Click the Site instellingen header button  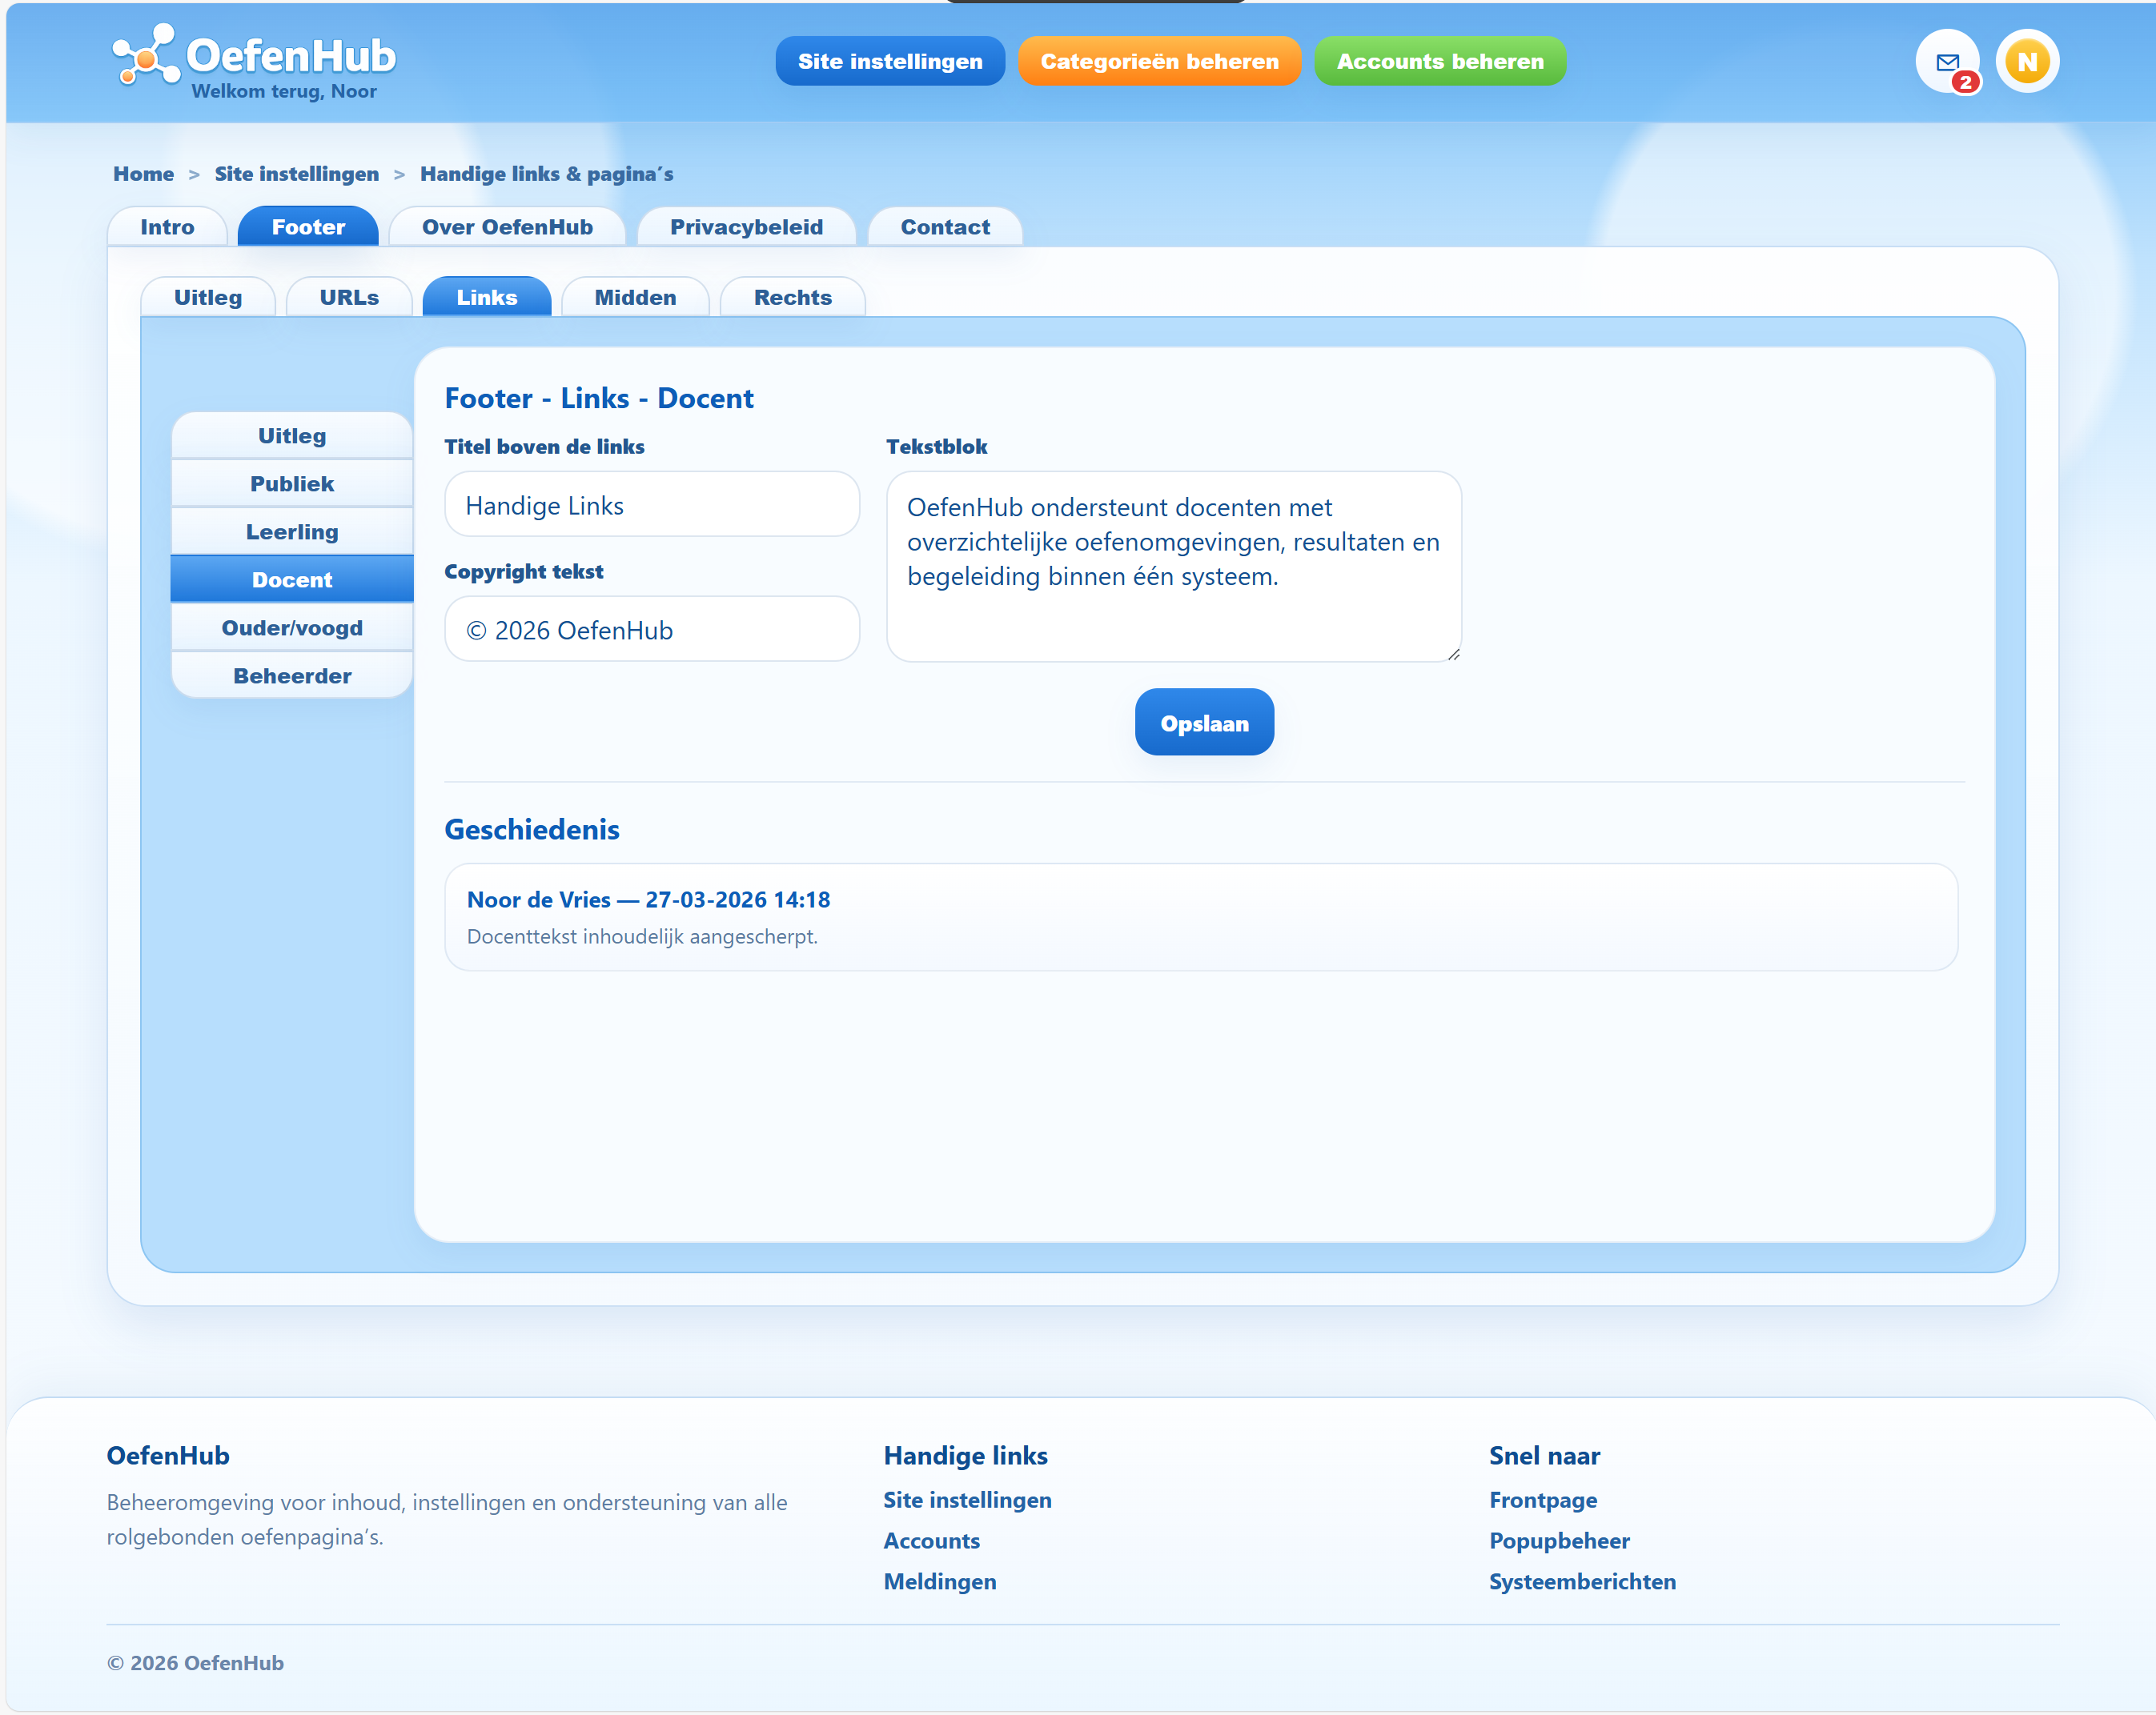click(889, 61)
